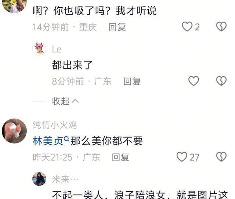Like 纯情小火鸡's comment with 27 likes
The image size is (235, 199).
182,157
